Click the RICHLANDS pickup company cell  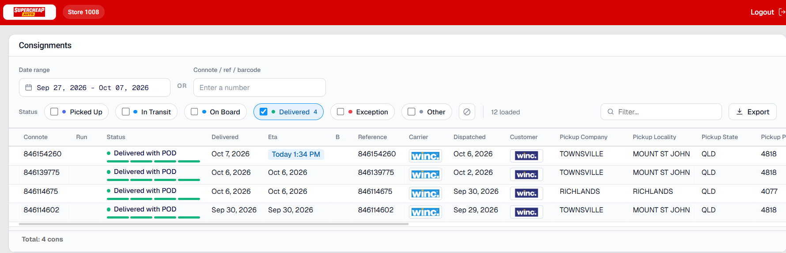click(x=579, y=191)
